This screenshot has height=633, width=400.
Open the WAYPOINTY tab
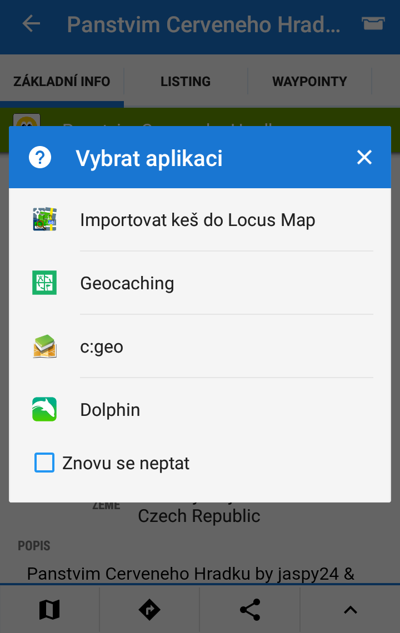[309, 81]
